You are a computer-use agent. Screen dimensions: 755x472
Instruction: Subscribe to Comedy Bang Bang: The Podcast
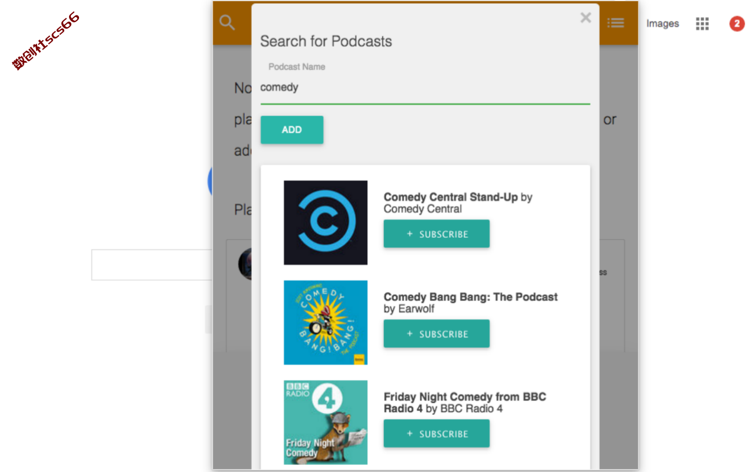point(436,333)
